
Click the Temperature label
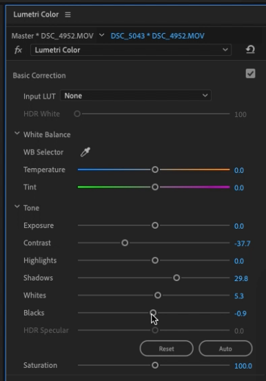coord(44,169)
